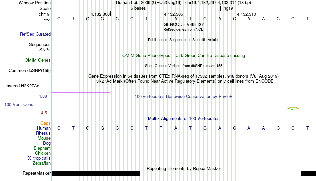Click the GTEx Gene Expression track title

pos(184,76)
